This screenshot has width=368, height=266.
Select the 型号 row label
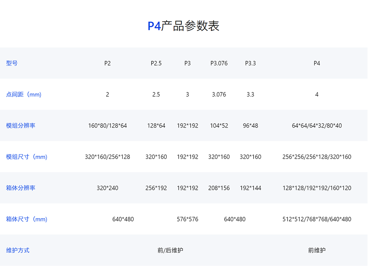[12, 63]
